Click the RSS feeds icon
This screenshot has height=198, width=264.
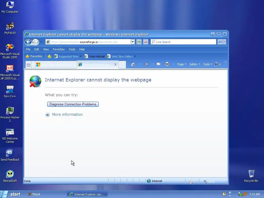tap(147, 64)
